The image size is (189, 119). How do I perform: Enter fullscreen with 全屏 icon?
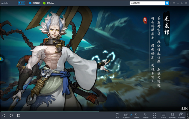pyautogui.click(x=155, y=115)
